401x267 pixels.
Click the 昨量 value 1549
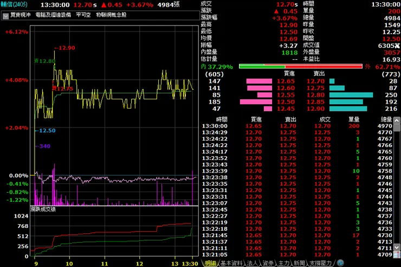(392, 25)
